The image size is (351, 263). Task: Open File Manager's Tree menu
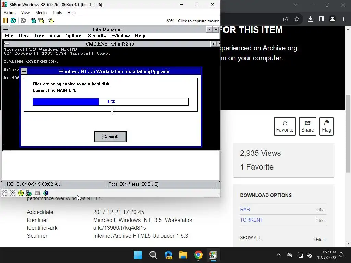[x=39, y=36]
